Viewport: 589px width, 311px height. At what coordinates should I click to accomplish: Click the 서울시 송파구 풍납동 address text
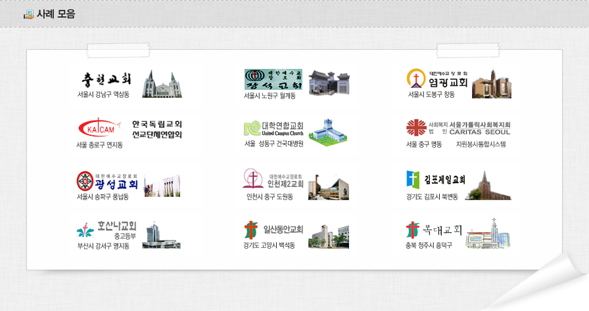pos(103,197)
